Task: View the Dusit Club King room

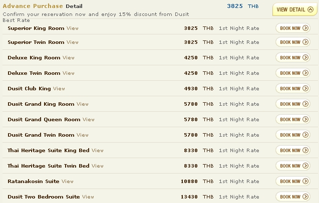Action: 59,89
